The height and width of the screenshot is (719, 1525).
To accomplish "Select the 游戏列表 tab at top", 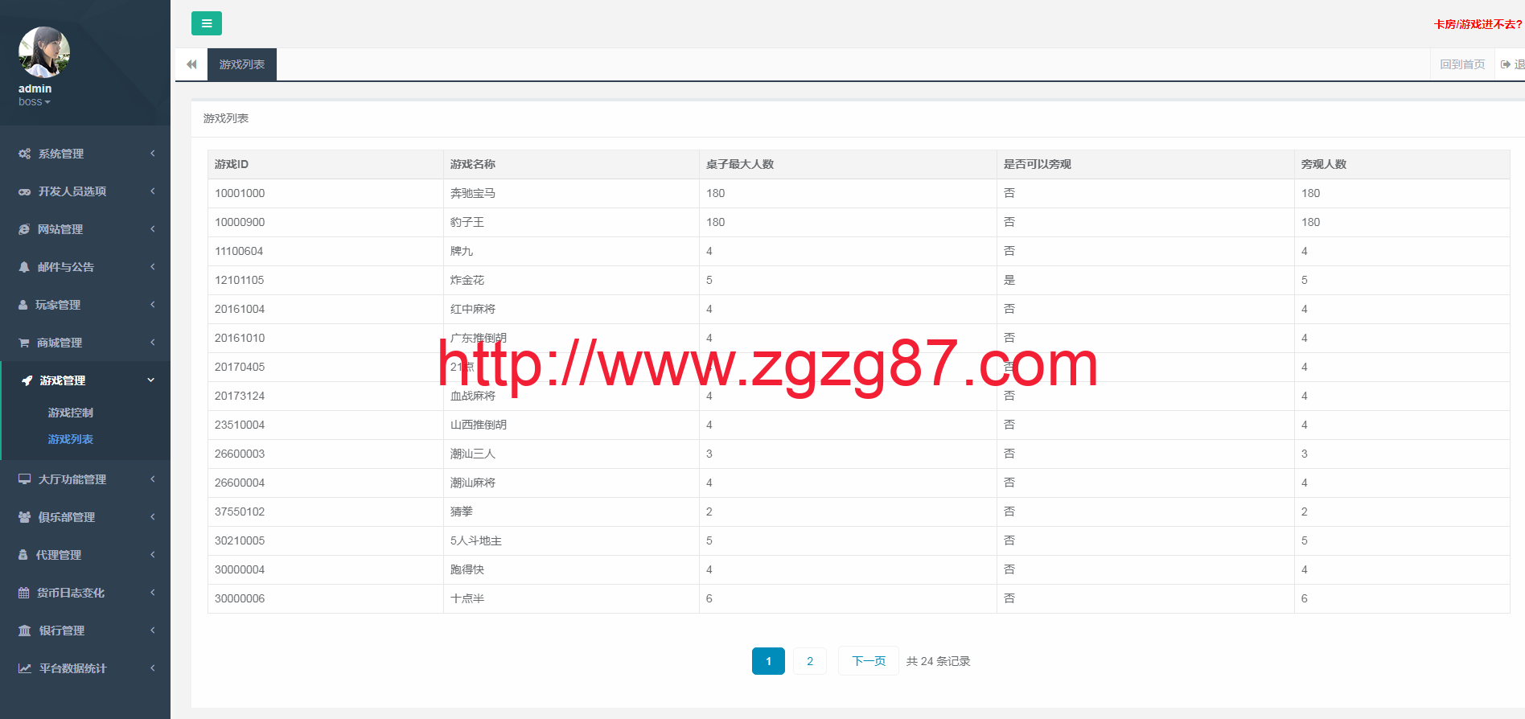I will [x=241, y=64].
